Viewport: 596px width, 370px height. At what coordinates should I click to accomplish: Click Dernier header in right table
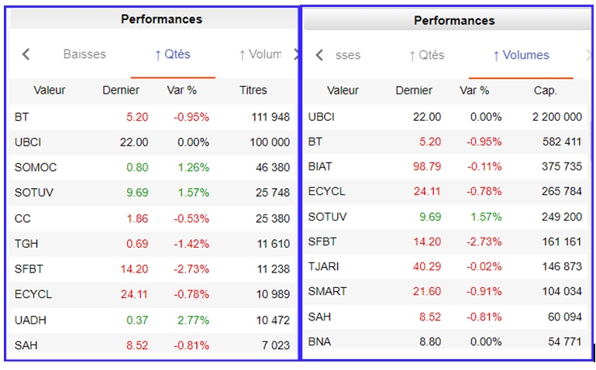point(414,91)
